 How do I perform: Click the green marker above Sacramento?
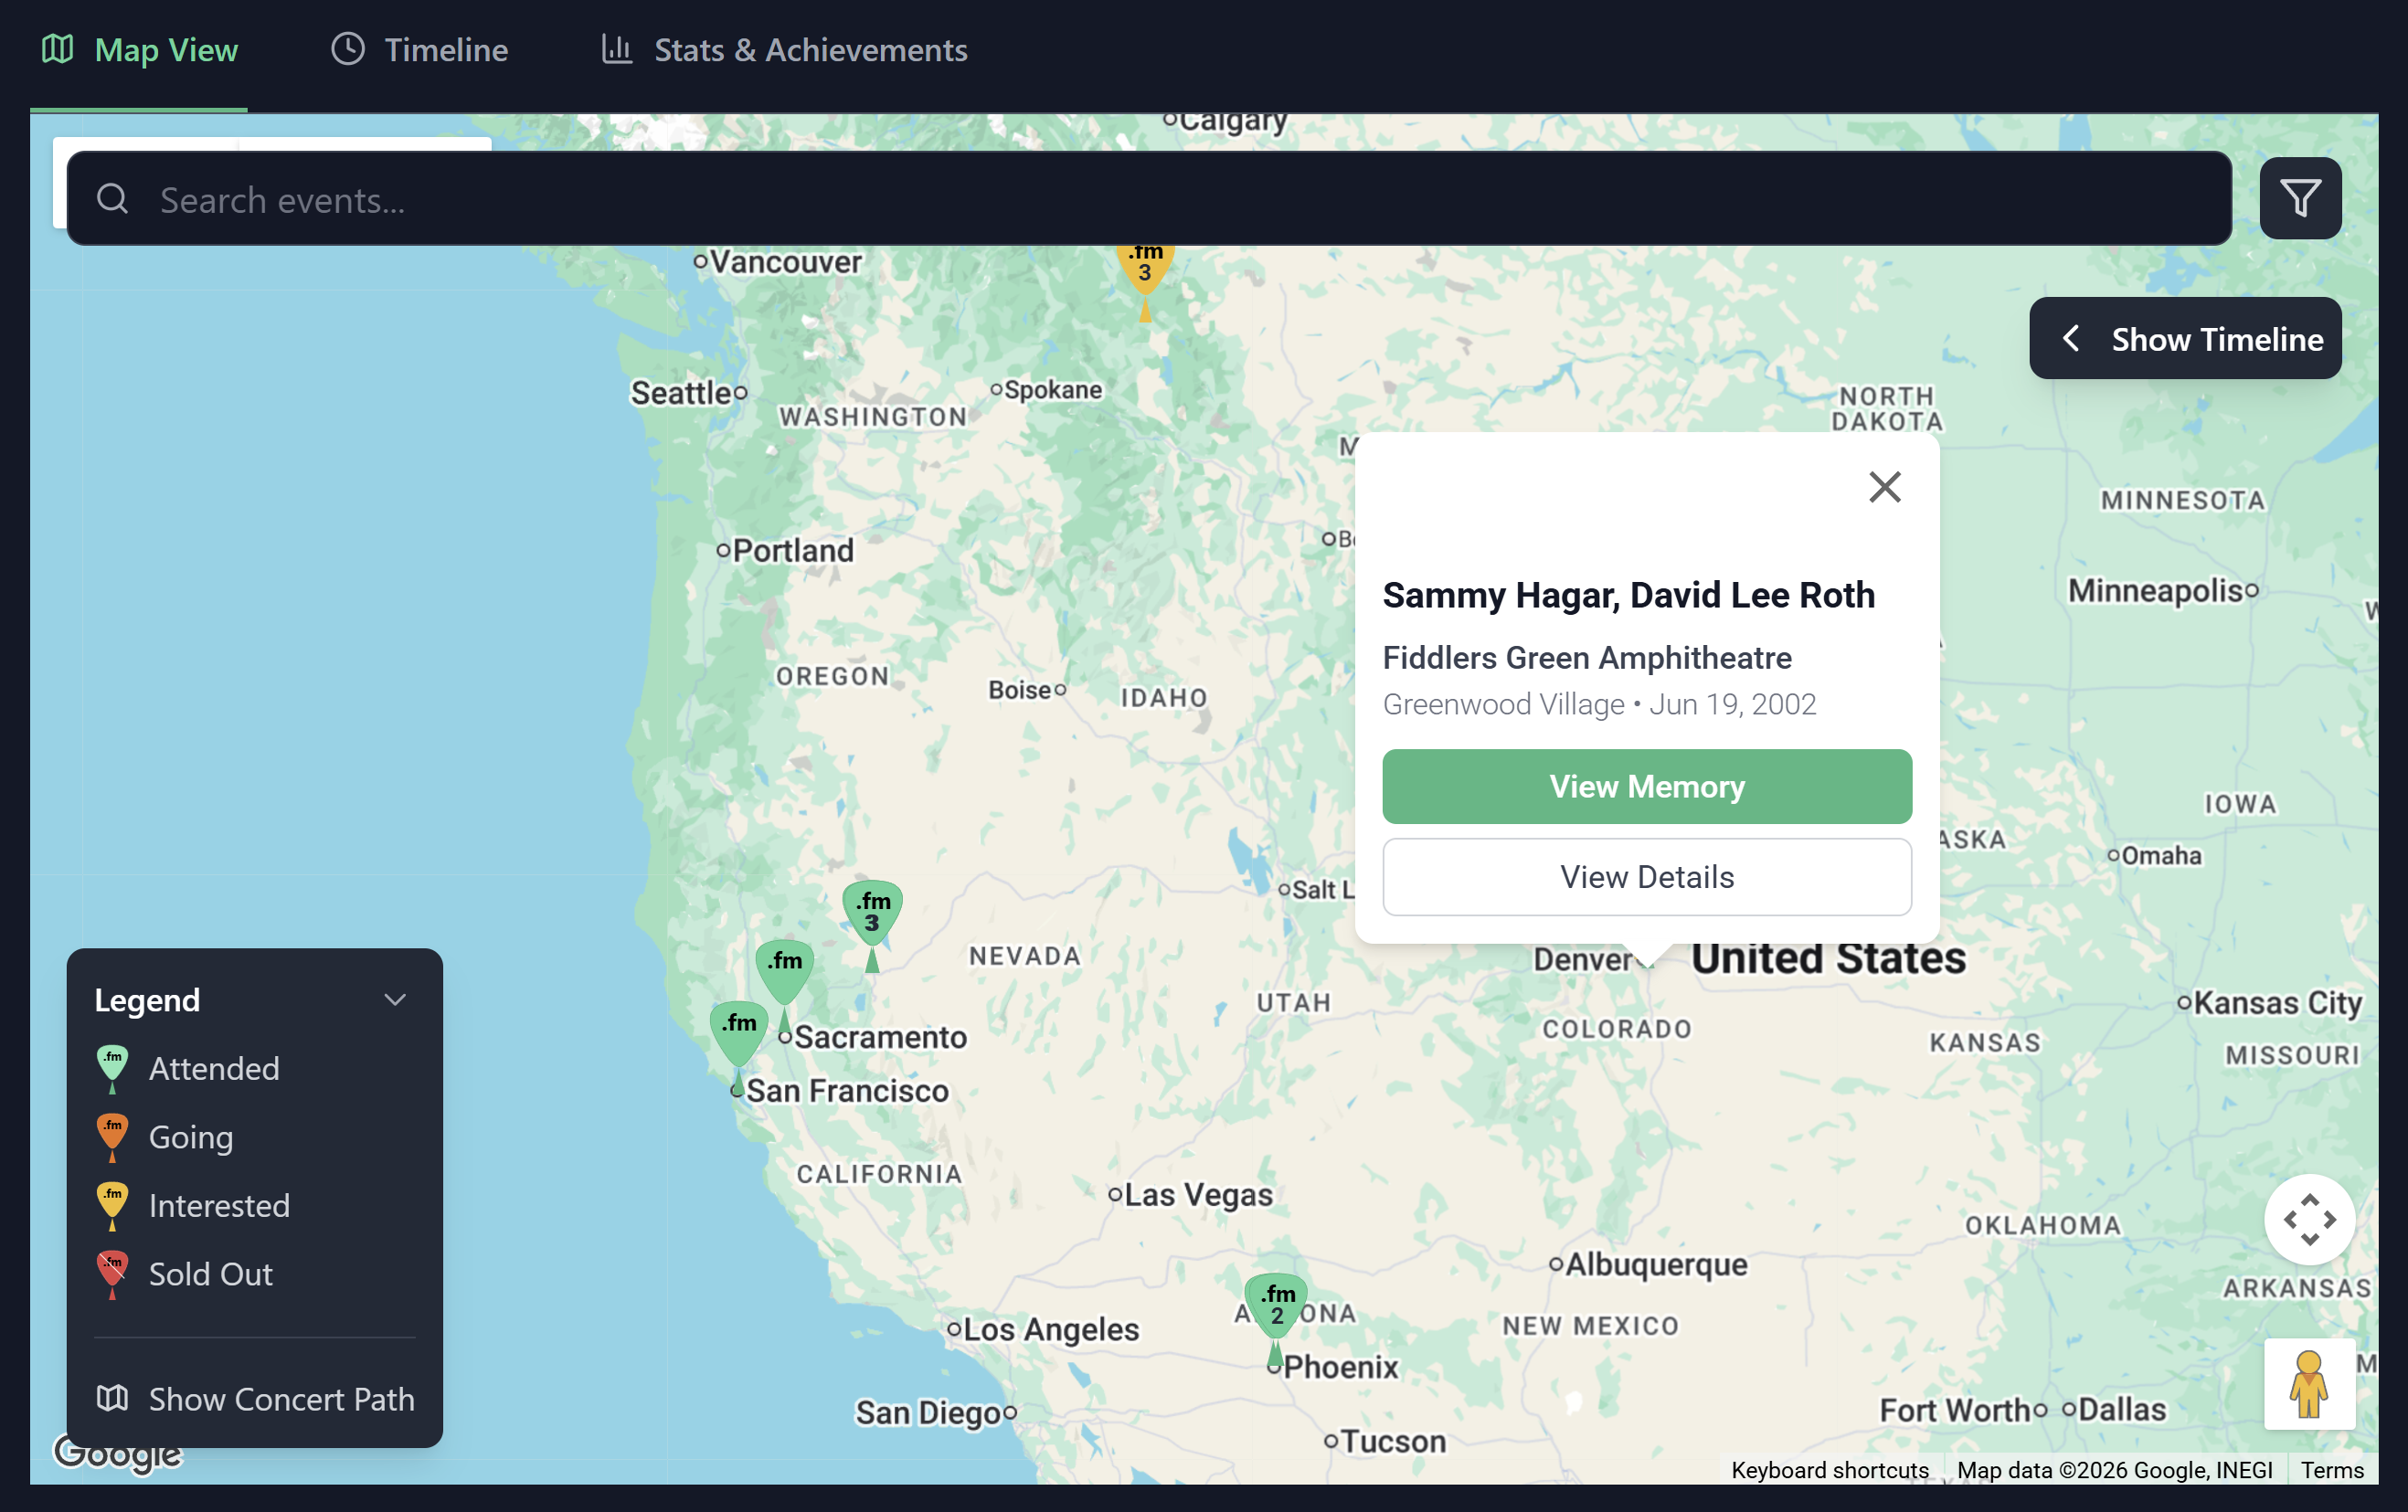784,984
